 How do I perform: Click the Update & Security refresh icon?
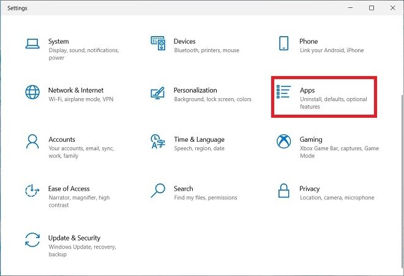32,240
